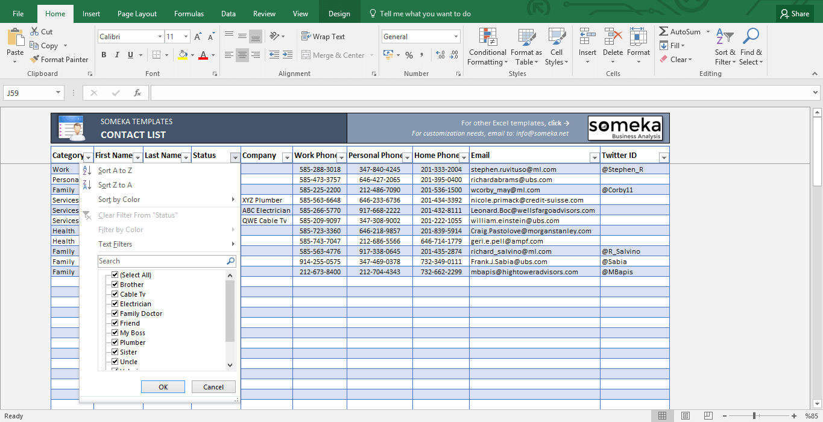Expand the Email column filter dropdown
The height and width of the screenshot is (422, 823).
coord(594,157)
